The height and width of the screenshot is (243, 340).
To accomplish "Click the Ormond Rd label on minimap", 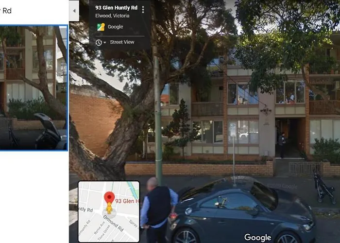I will [x=113, y=223].
